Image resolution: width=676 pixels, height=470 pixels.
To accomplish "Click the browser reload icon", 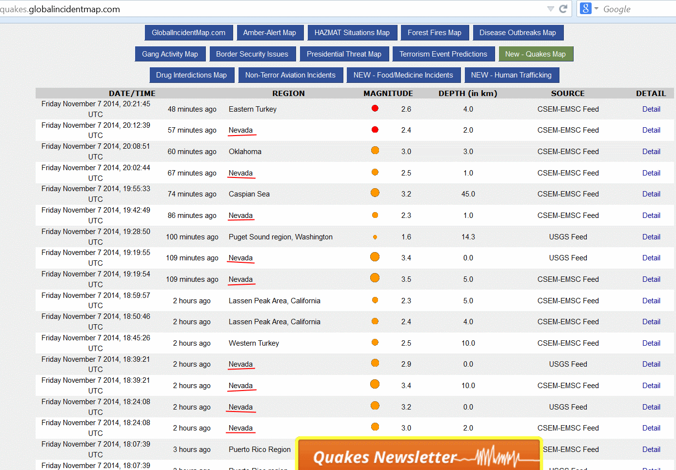I will coord(563,9).
